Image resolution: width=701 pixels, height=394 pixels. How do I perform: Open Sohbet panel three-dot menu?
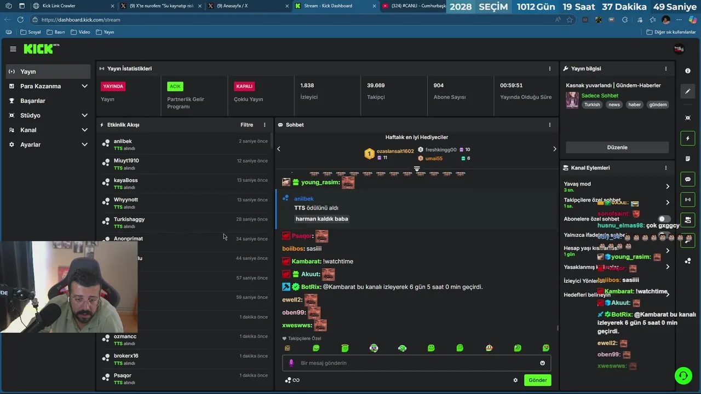pyautogui.click(x=550, y=125)
